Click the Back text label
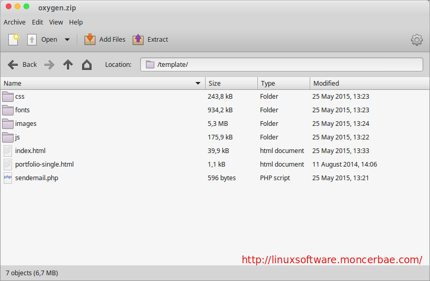The height and width of the screenshot is (281, 430). pyautogui.click(x=30, y=65)
